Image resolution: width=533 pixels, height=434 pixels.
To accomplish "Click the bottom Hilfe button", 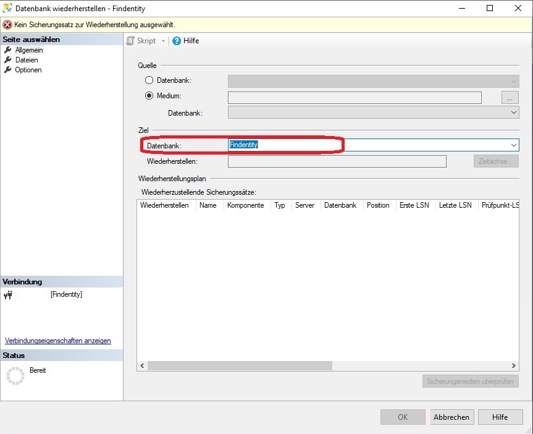I will (500, 417).
